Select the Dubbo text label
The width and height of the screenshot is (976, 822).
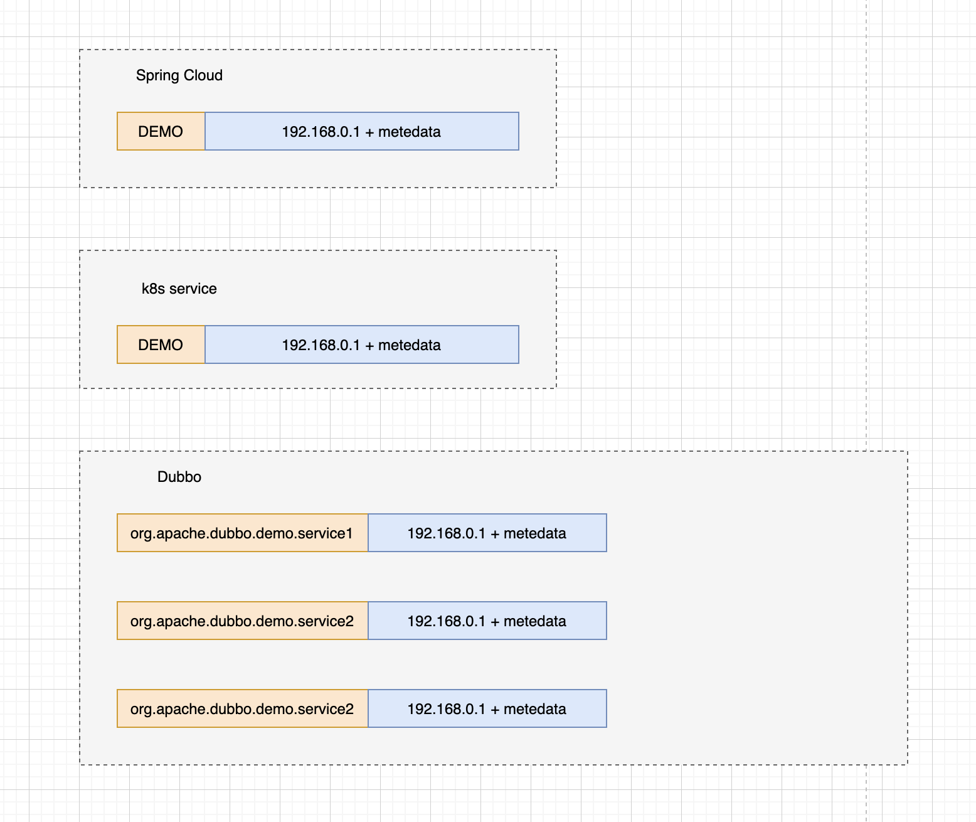179,477
